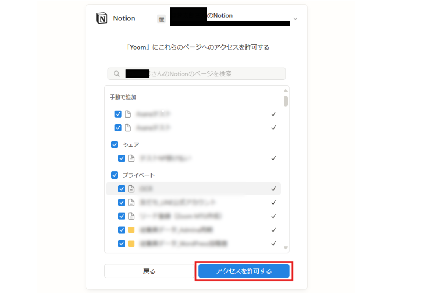444x293 pixels.
Task: Click the search magnifier icon
Action: pos(117,74)
